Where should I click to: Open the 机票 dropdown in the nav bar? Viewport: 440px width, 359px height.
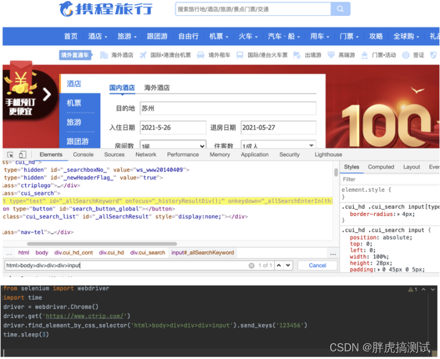[x=219, y=36]
